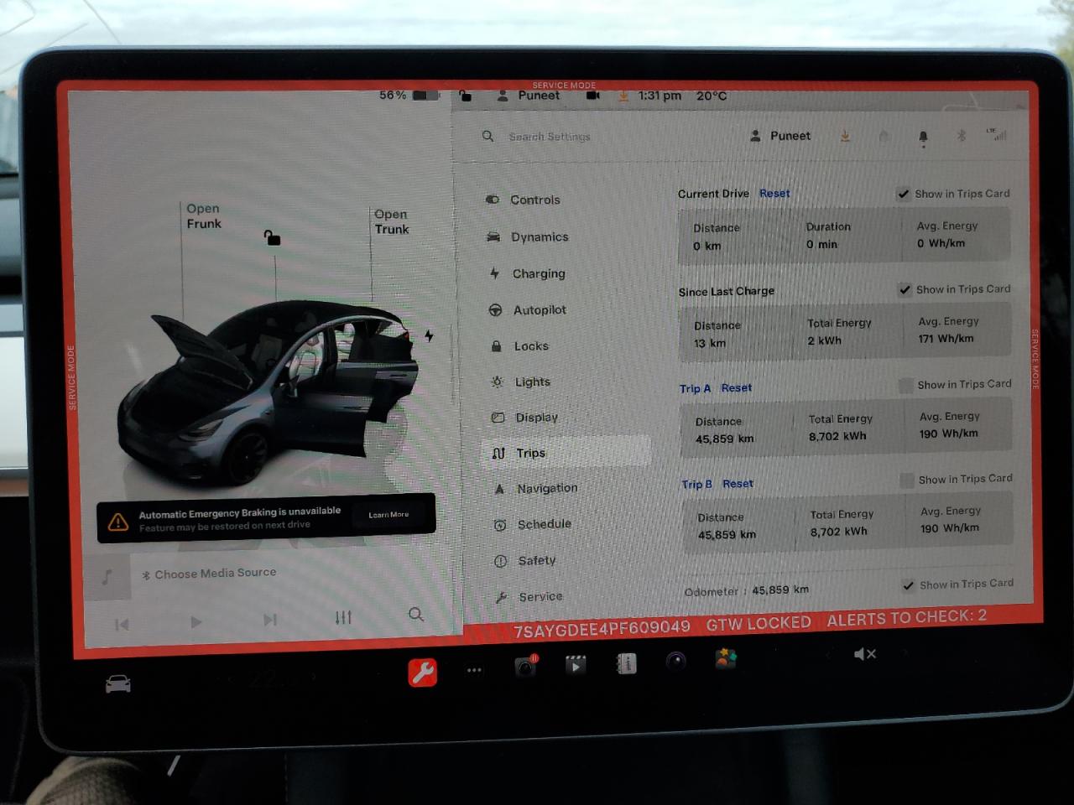Tap the notification bell icon
Screen dimensions: 1074x805
pos(923,138)
